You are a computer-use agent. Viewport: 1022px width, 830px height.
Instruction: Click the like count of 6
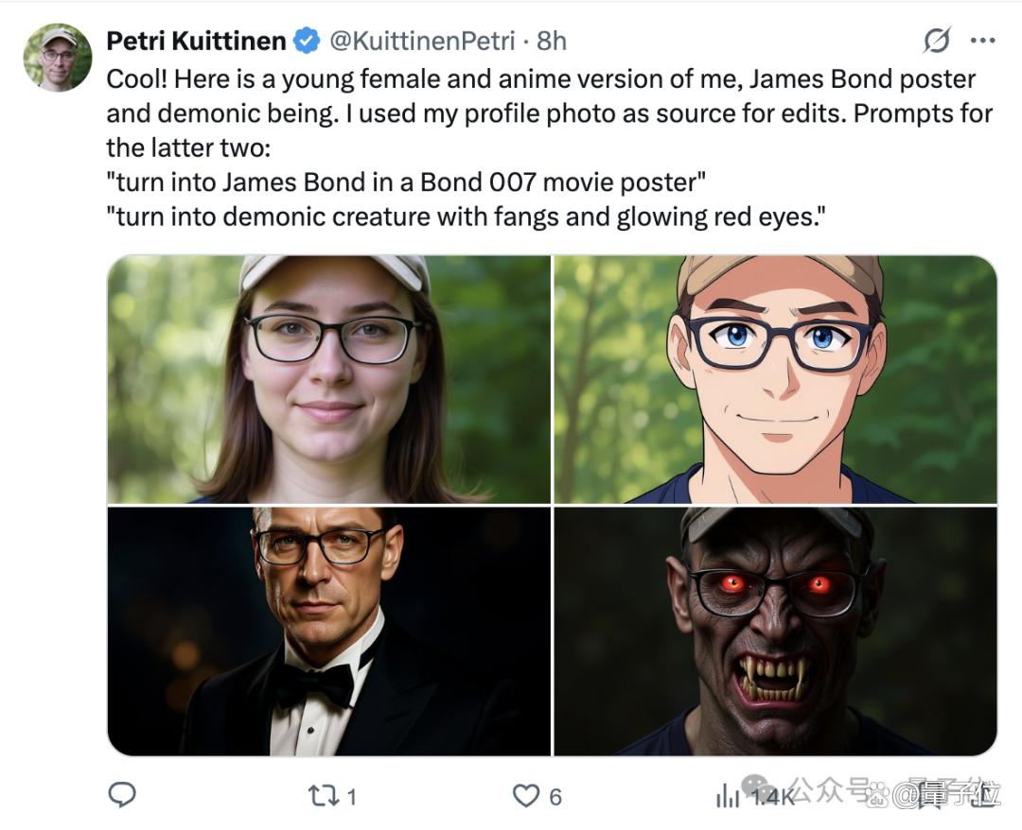pyautogui.click(x=555, y=797)
